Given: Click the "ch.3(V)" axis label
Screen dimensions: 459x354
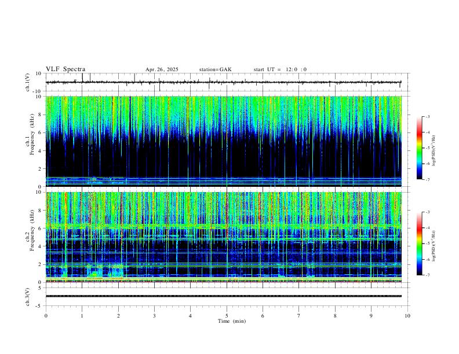Looking at the screenshot, I should click(28, 297).
